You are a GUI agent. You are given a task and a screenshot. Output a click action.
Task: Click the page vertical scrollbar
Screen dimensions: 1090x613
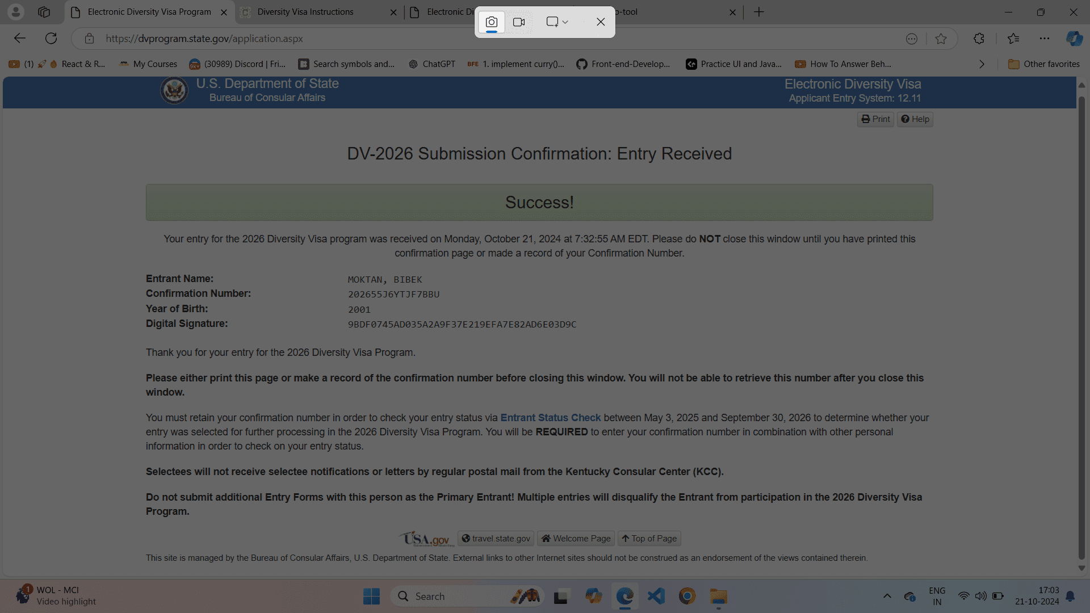[1081, 326]
